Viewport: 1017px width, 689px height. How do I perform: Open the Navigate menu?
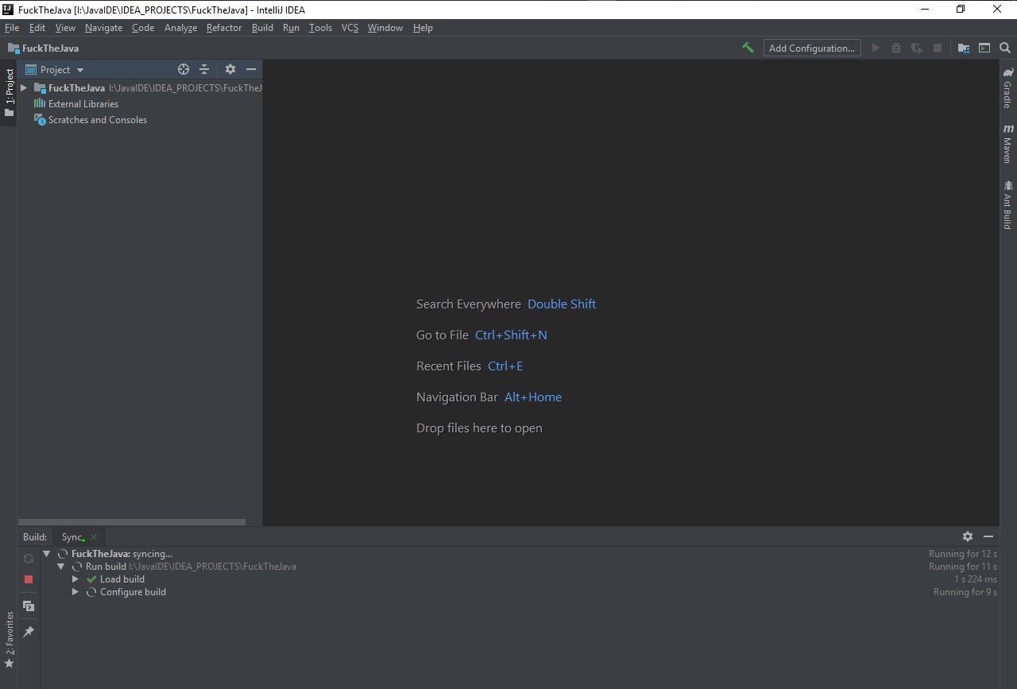pos(104,28)
